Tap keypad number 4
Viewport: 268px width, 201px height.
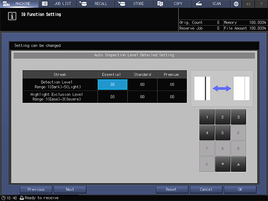[207, 133]
